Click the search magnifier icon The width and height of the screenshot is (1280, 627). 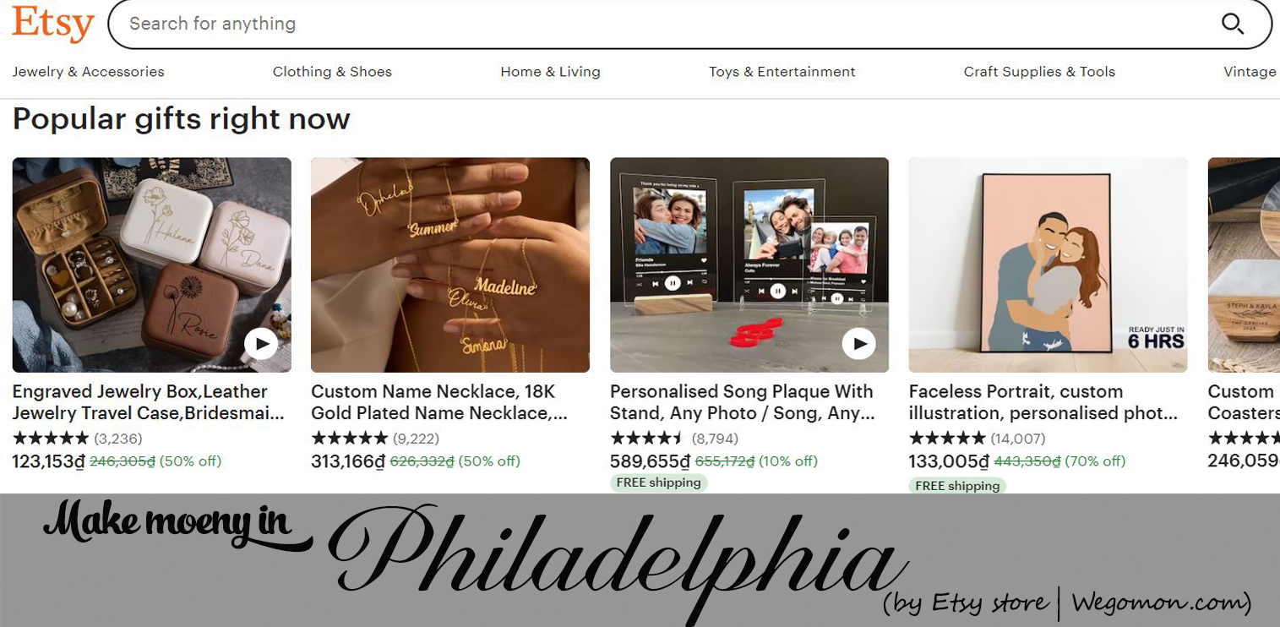(x=1233, y=24)
